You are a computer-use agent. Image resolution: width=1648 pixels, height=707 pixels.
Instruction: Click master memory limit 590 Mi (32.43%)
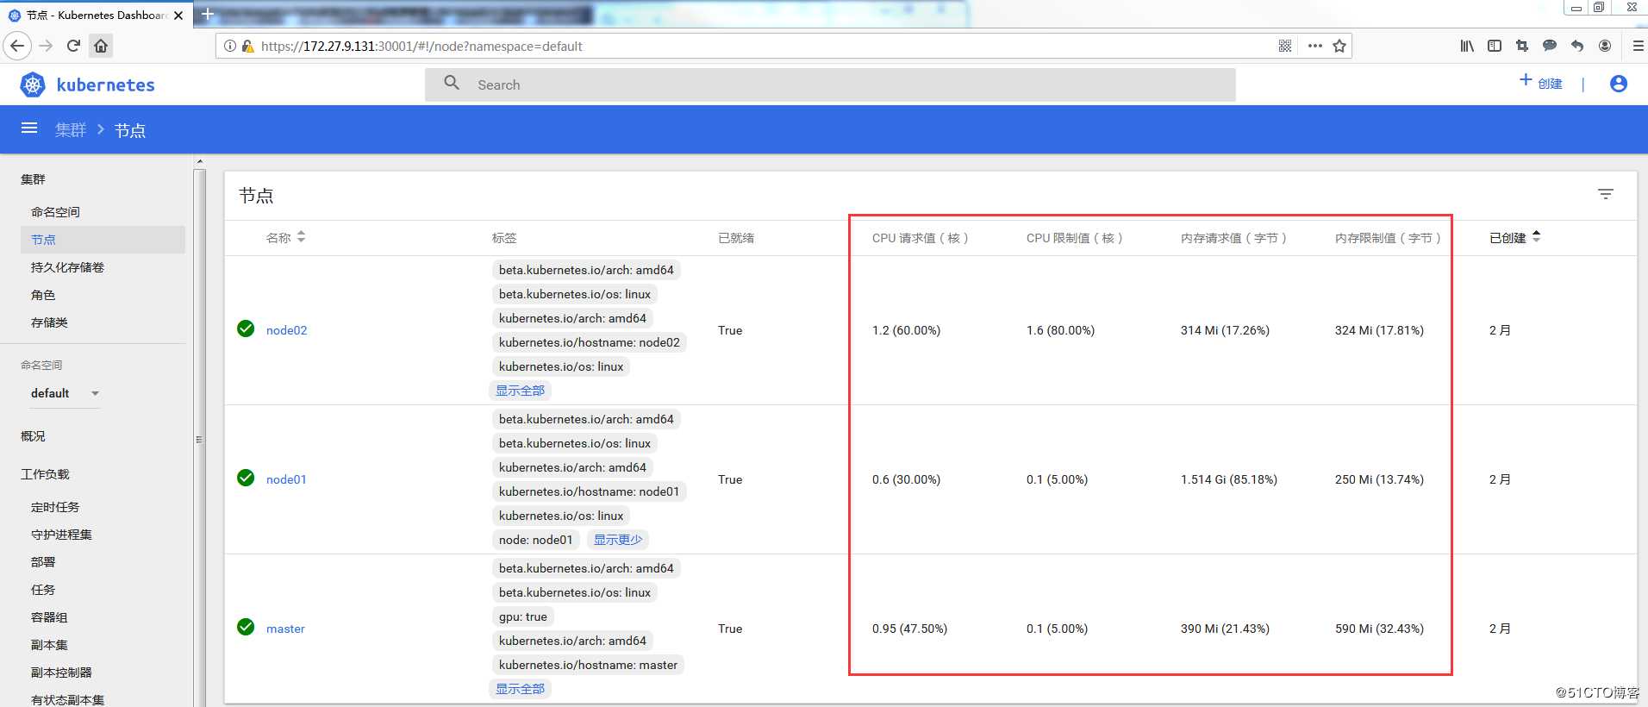point(1379,629)
